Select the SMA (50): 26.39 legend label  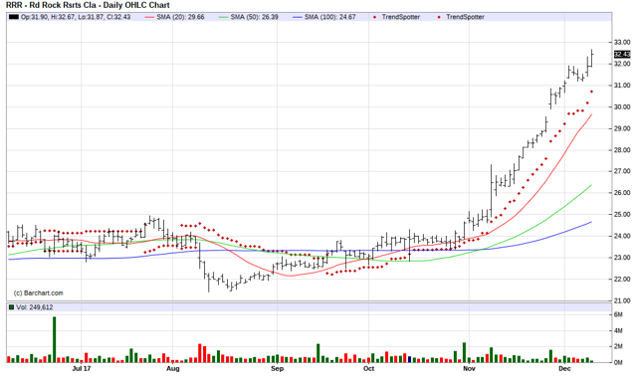pyautogui.click(x=255, y=17)
